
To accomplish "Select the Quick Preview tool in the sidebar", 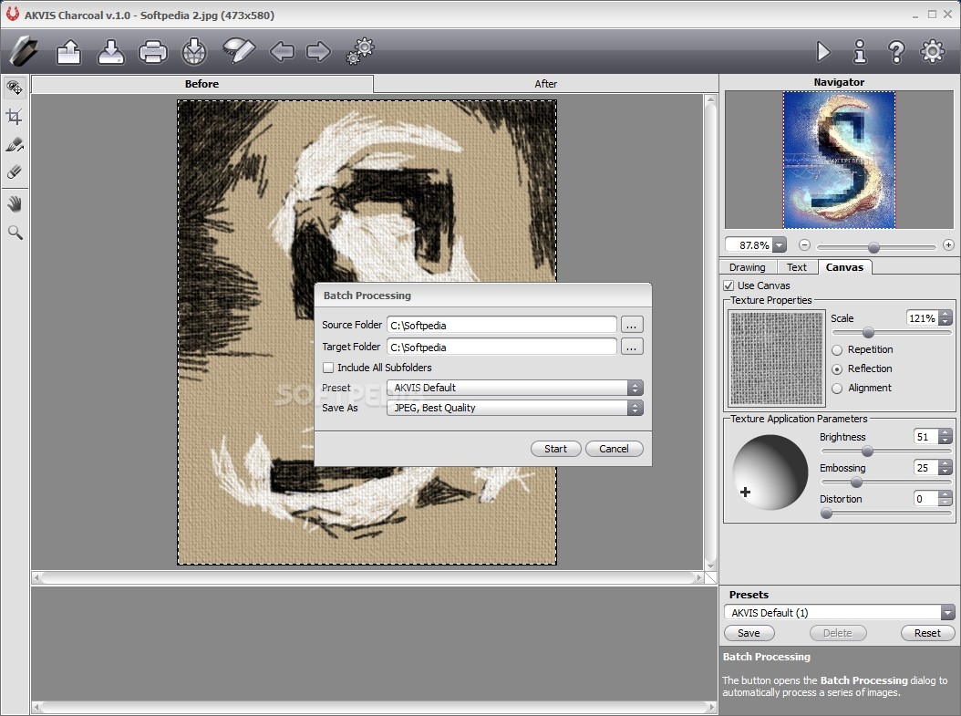I will (15, 88).
